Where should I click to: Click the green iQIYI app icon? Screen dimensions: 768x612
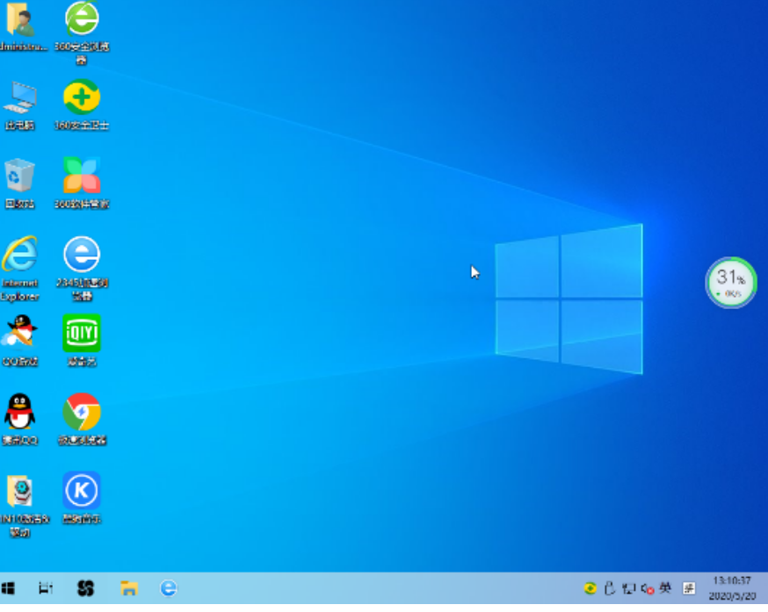point(82,333)
